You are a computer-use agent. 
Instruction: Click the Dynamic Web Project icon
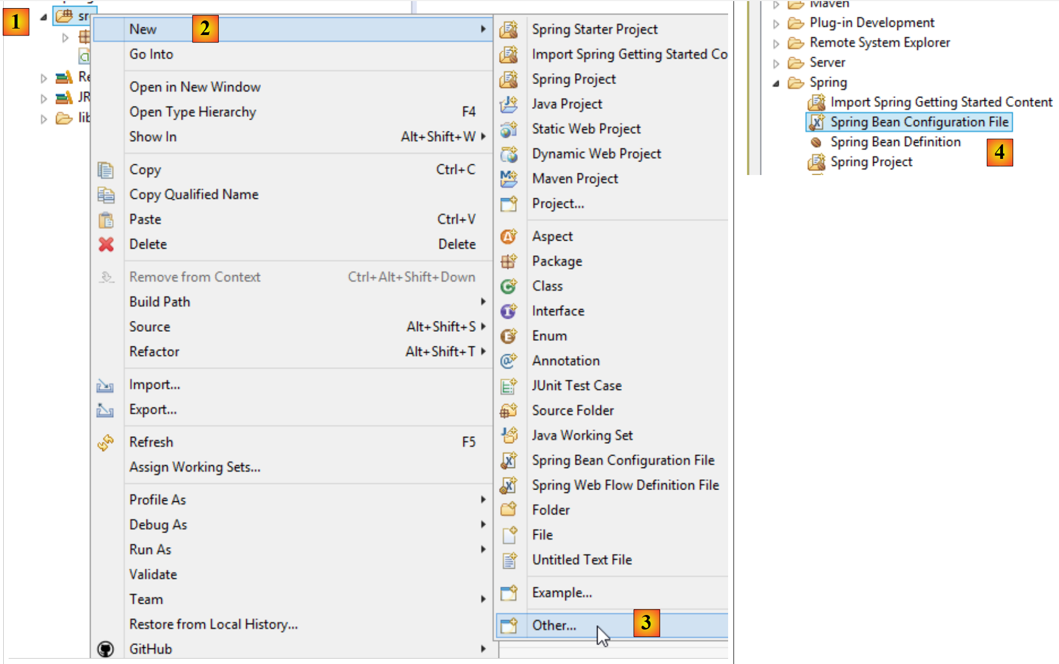tap(508, 154)
